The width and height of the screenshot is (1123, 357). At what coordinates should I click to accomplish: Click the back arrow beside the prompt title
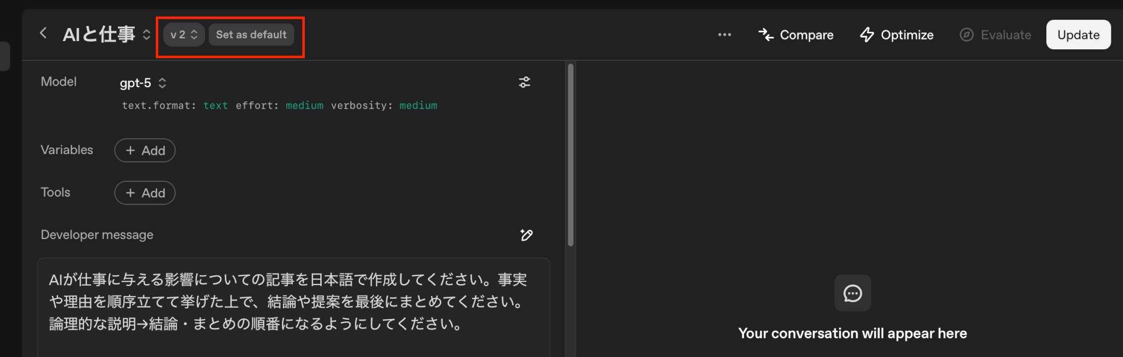[43, 33]
